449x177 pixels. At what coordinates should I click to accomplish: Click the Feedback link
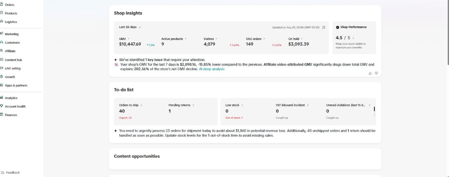point(13,173)
